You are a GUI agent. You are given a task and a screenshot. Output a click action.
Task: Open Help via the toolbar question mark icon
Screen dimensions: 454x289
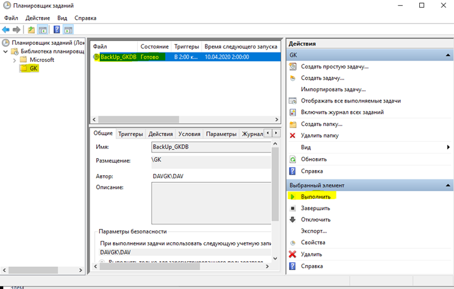click(57, 30)
